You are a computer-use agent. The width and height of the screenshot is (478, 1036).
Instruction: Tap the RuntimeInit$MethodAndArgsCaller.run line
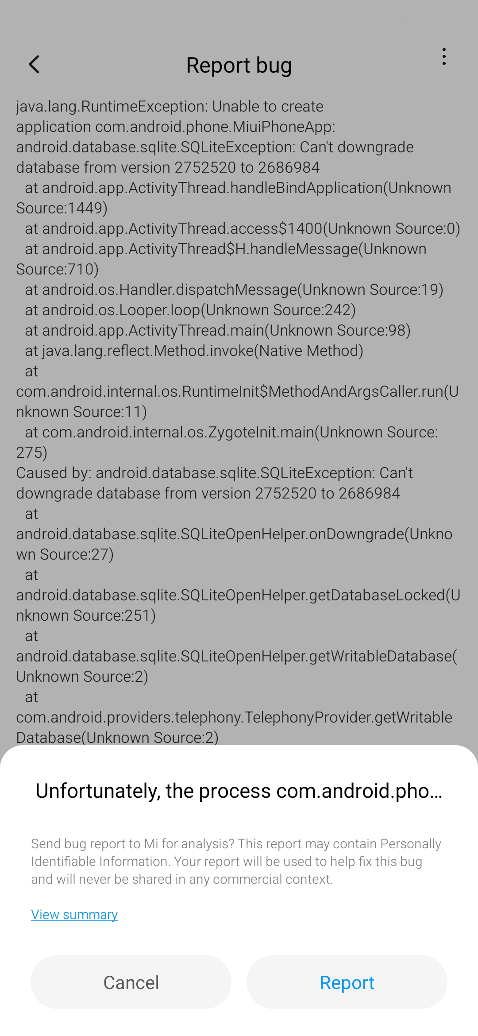[x=237, y=392]
